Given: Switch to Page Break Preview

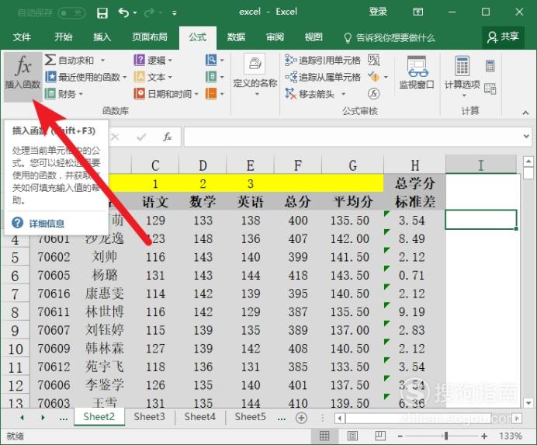Looking at the screenshot, I should click(x=380, y=436).
